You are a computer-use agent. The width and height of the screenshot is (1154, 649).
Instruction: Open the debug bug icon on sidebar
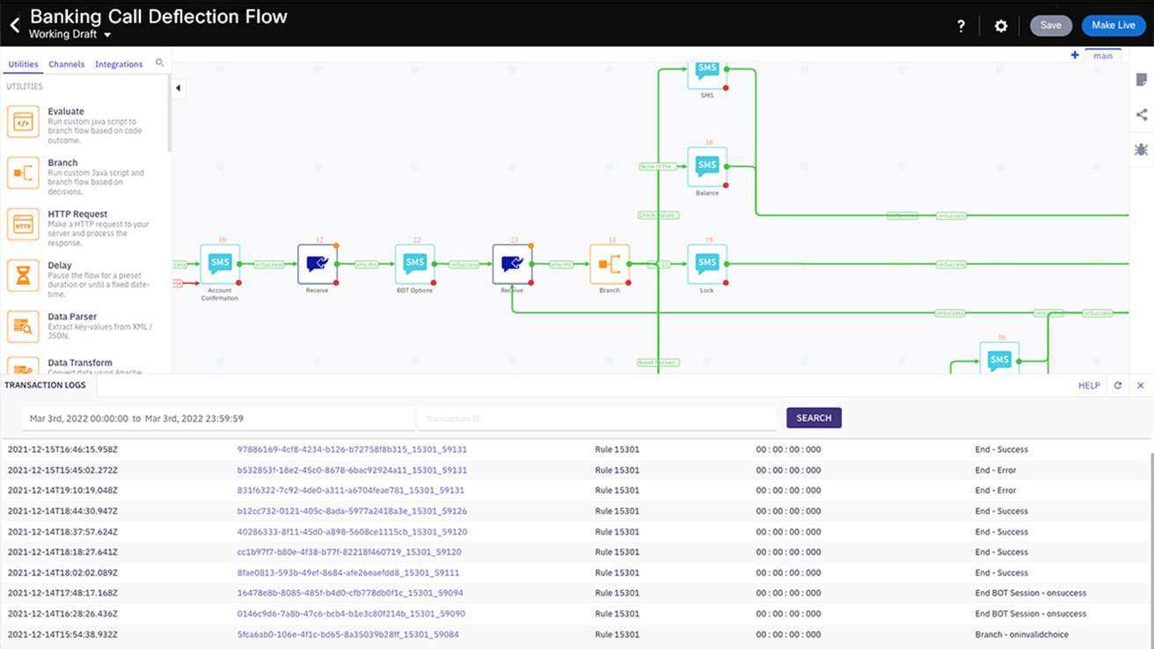(x=1142, y=149)
